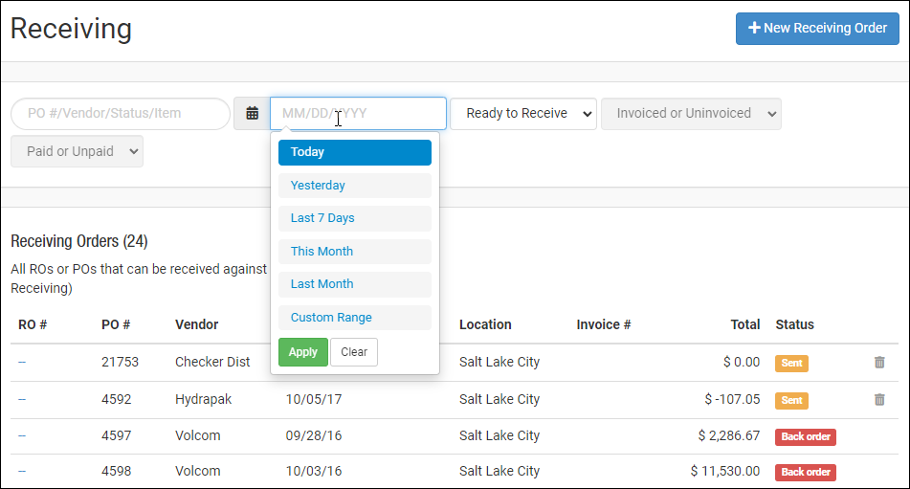
Task: Expand the Invoiced or Uninvoiced dropdown
Action: pos(691,113)
